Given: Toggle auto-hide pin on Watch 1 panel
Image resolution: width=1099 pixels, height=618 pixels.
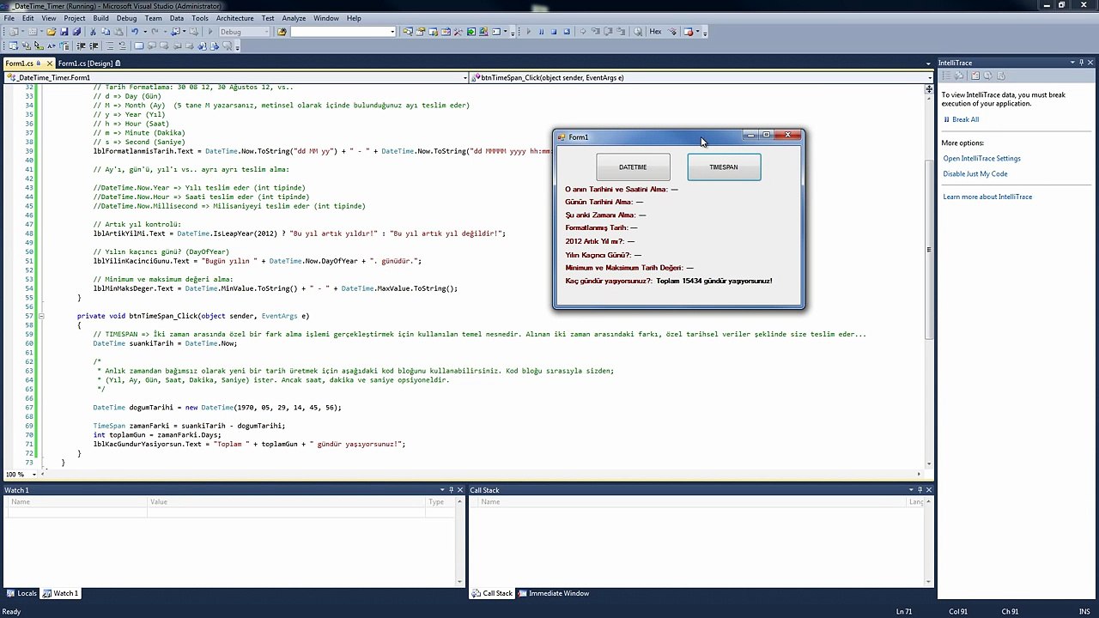Looking at the screenshot, I should coord(451,490).
